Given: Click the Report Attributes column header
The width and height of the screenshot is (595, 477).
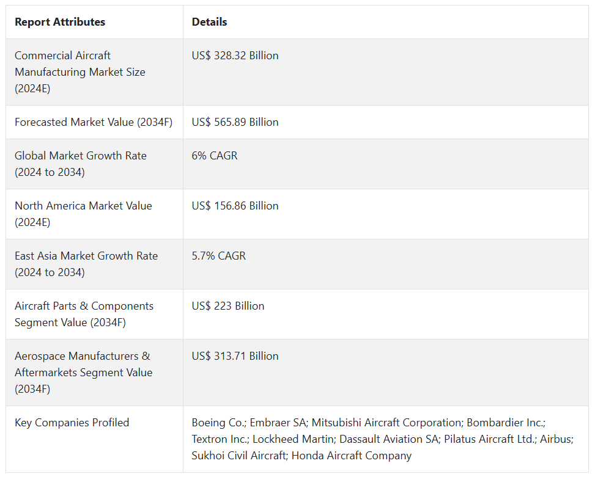Looking at the screenshot, I should [60, 22].
